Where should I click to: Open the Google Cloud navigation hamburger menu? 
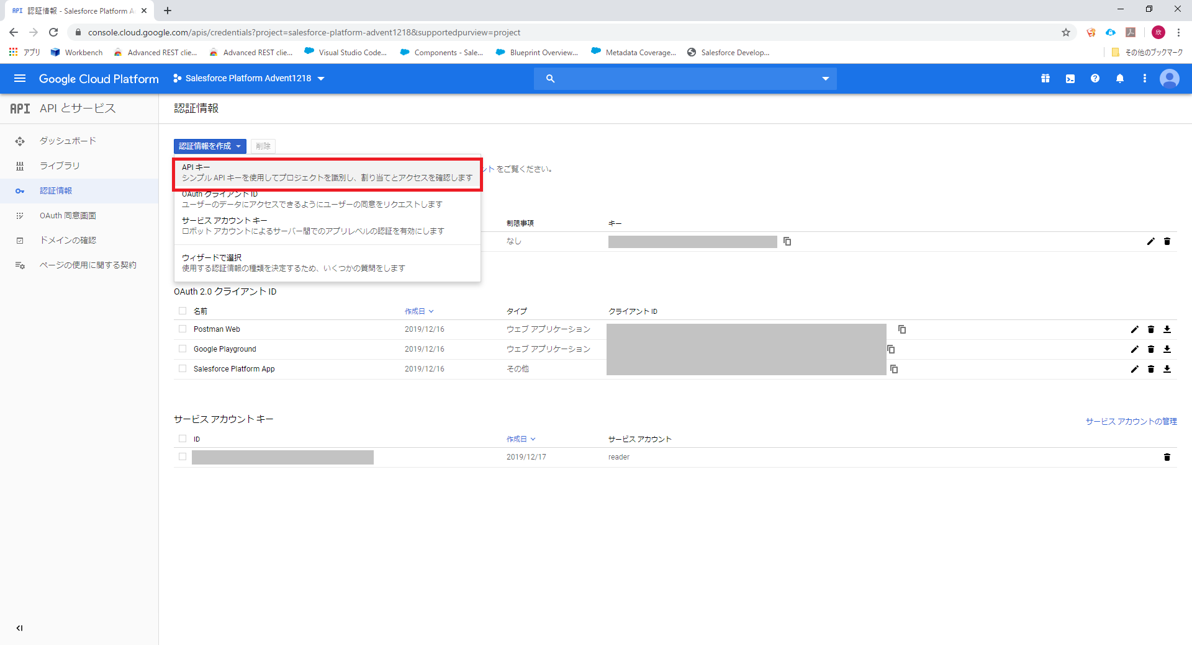click(x=20, y=78)
